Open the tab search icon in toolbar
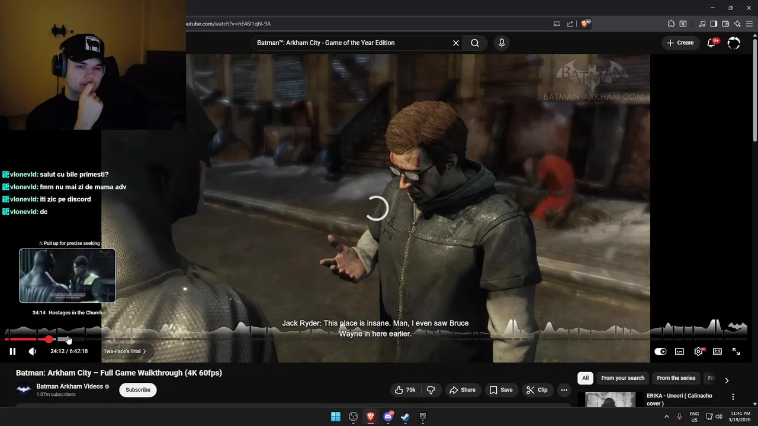758x426 pixels. (x=683, y=24)
